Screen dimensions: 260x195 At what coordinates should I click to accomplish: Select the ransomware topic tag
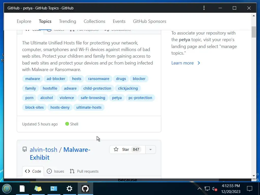pos(99,79)
